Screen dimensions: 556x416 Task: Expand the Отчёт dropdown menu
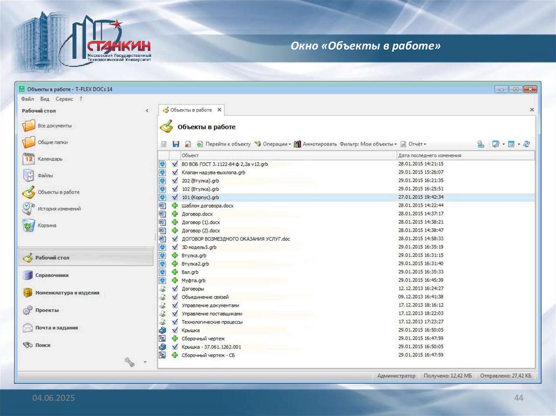pos(413,144)
